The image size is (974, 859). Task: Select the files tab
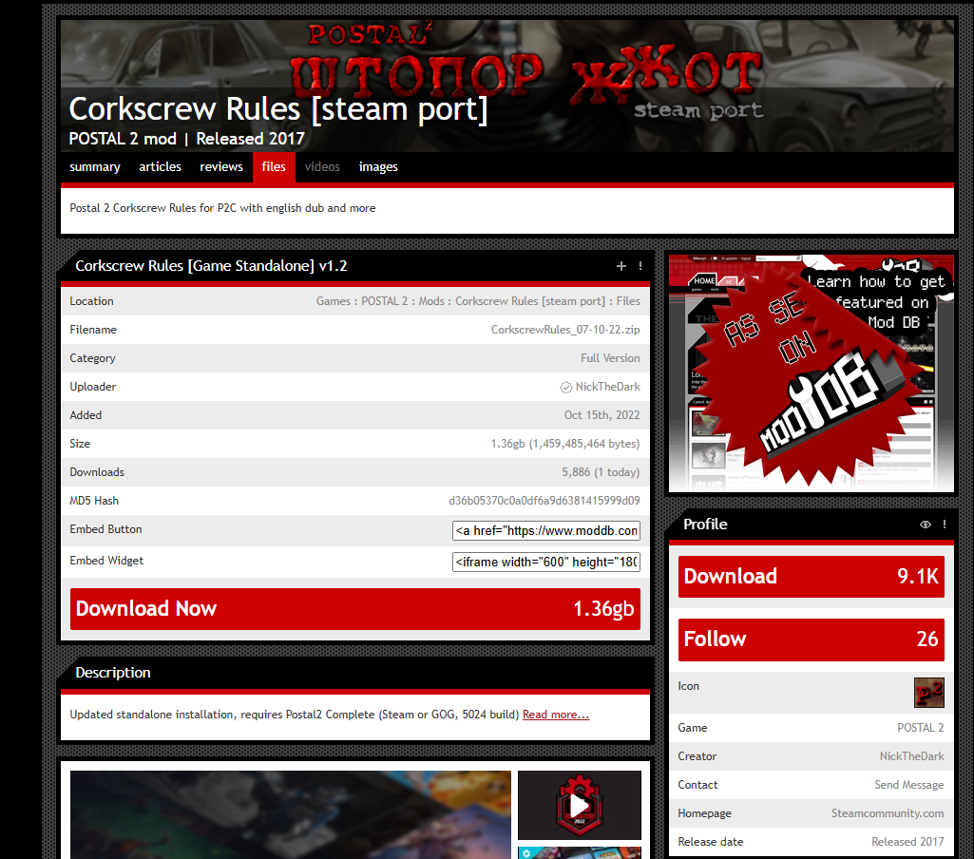[274, 167]
